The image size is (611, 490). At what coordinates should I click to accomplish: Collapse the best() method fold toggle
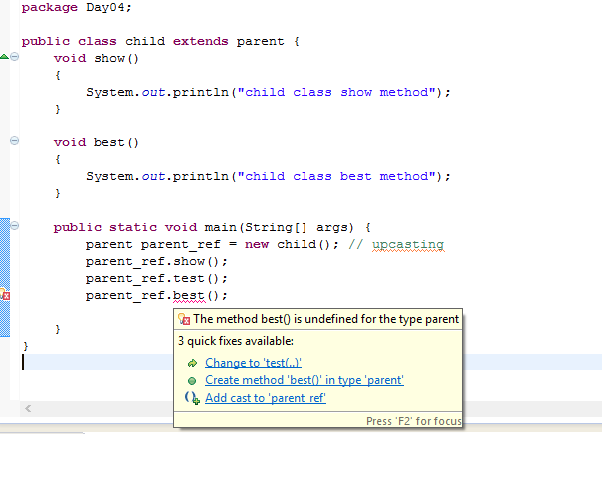[x=14, y=140]
